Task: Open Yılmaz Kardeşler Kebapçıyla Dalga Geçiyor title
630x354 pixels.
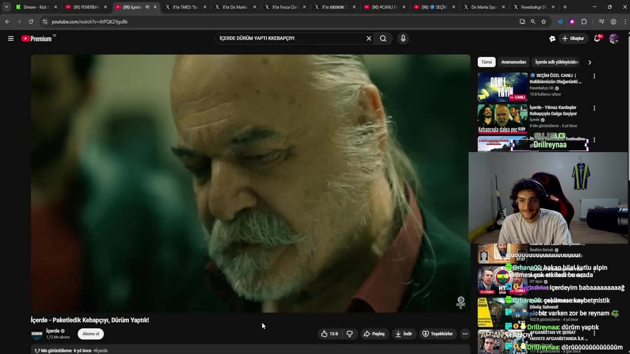Action: pyautogui.click(x=553, y=111)
